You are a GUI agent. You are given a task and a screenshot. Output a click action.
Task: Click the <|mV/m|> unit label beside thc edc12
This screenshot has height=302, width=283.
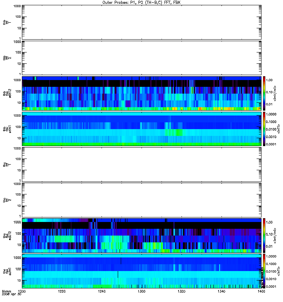click(x=275, y=236)
